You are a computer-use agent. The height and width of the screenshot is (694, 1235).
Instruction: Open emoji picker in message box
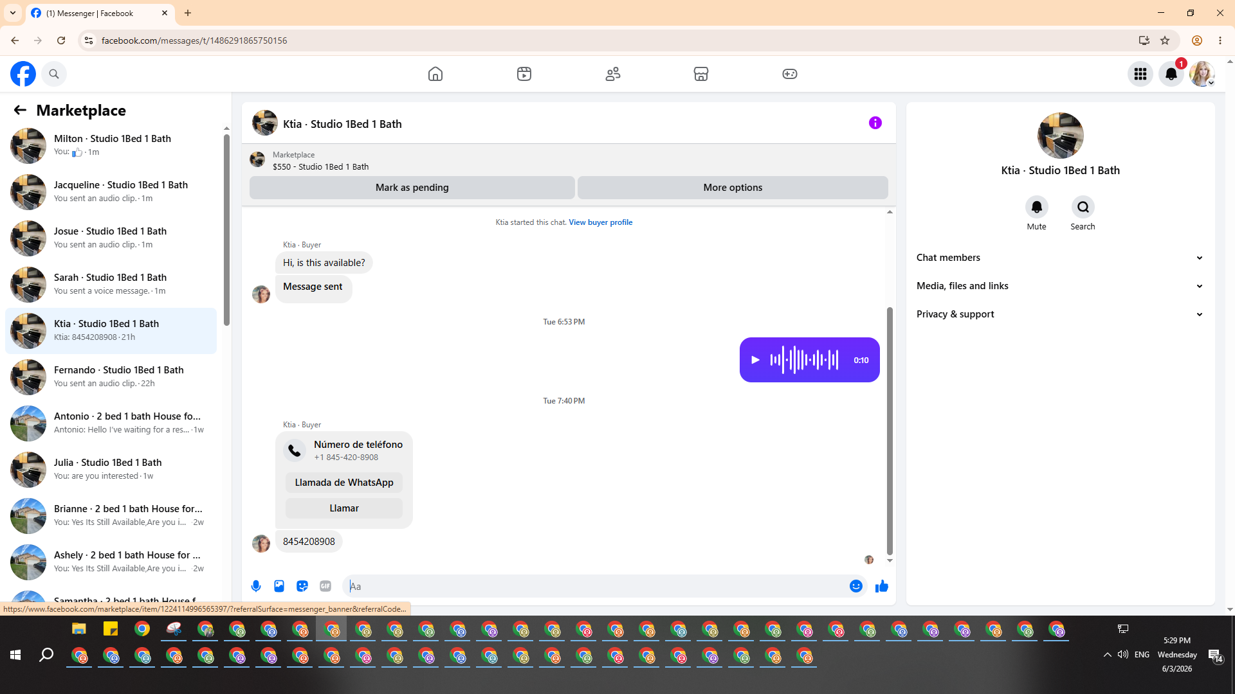(856, 586)
